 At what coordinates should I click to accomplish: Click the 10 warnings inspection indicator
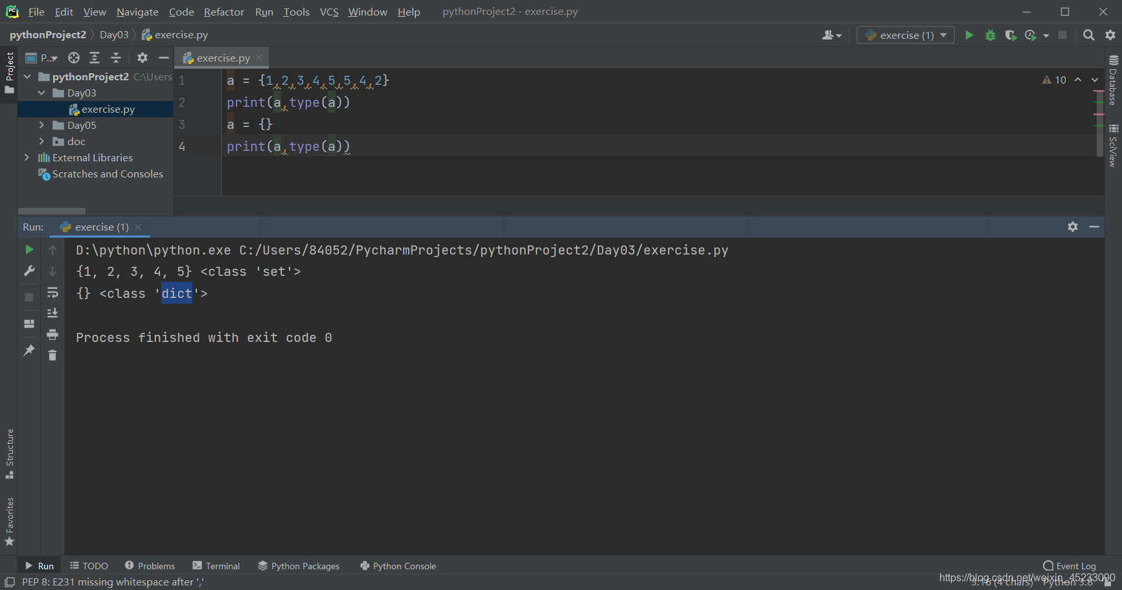click(1054, 80)
